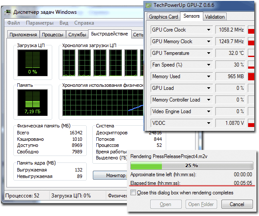
Task: Switch to the Службы tab
Action: tap(77, 35)
